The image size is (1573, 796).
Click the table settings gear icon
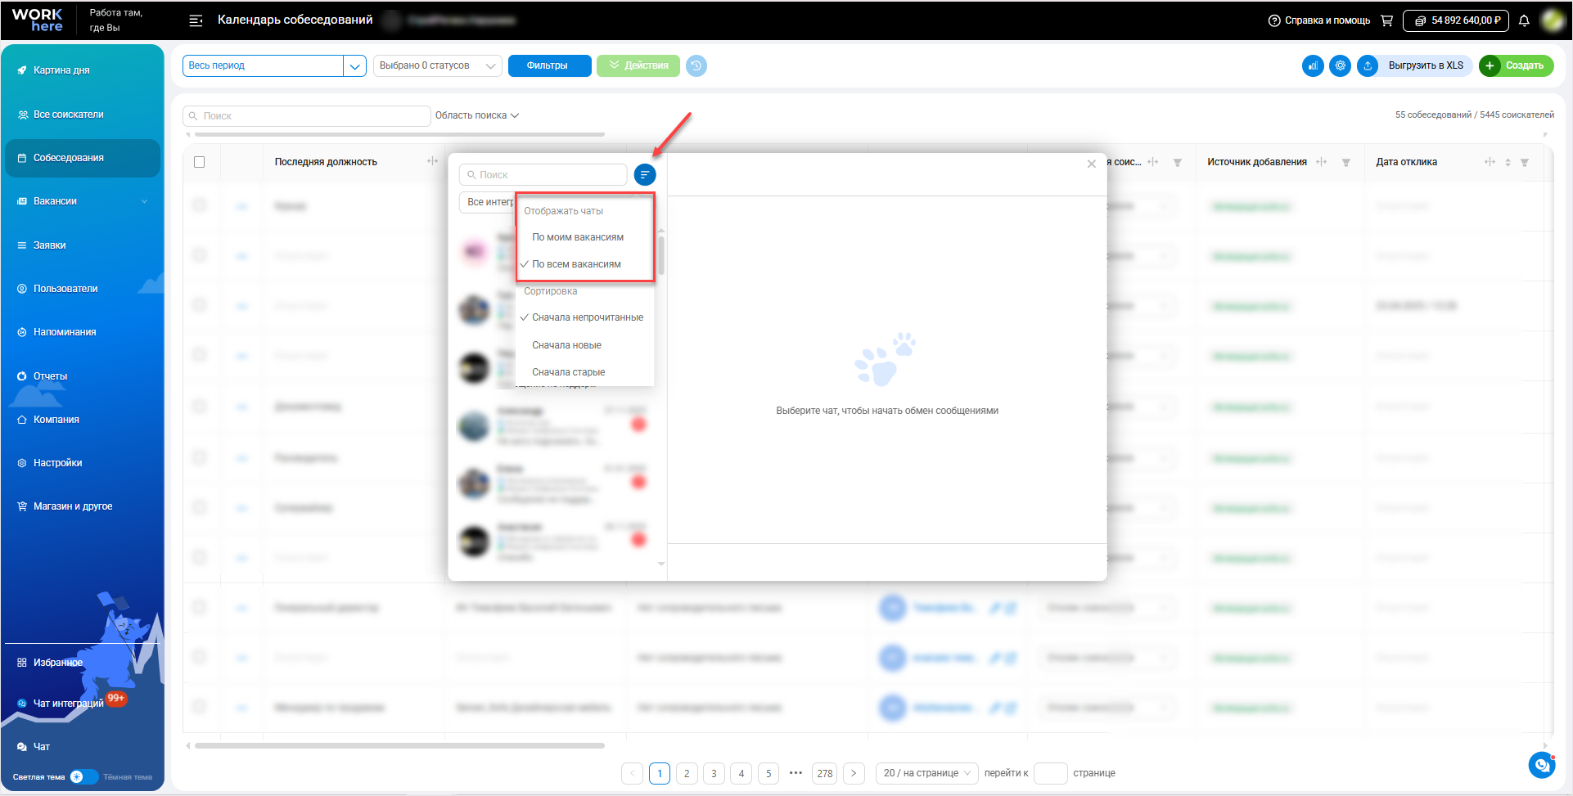point(1340,65)
